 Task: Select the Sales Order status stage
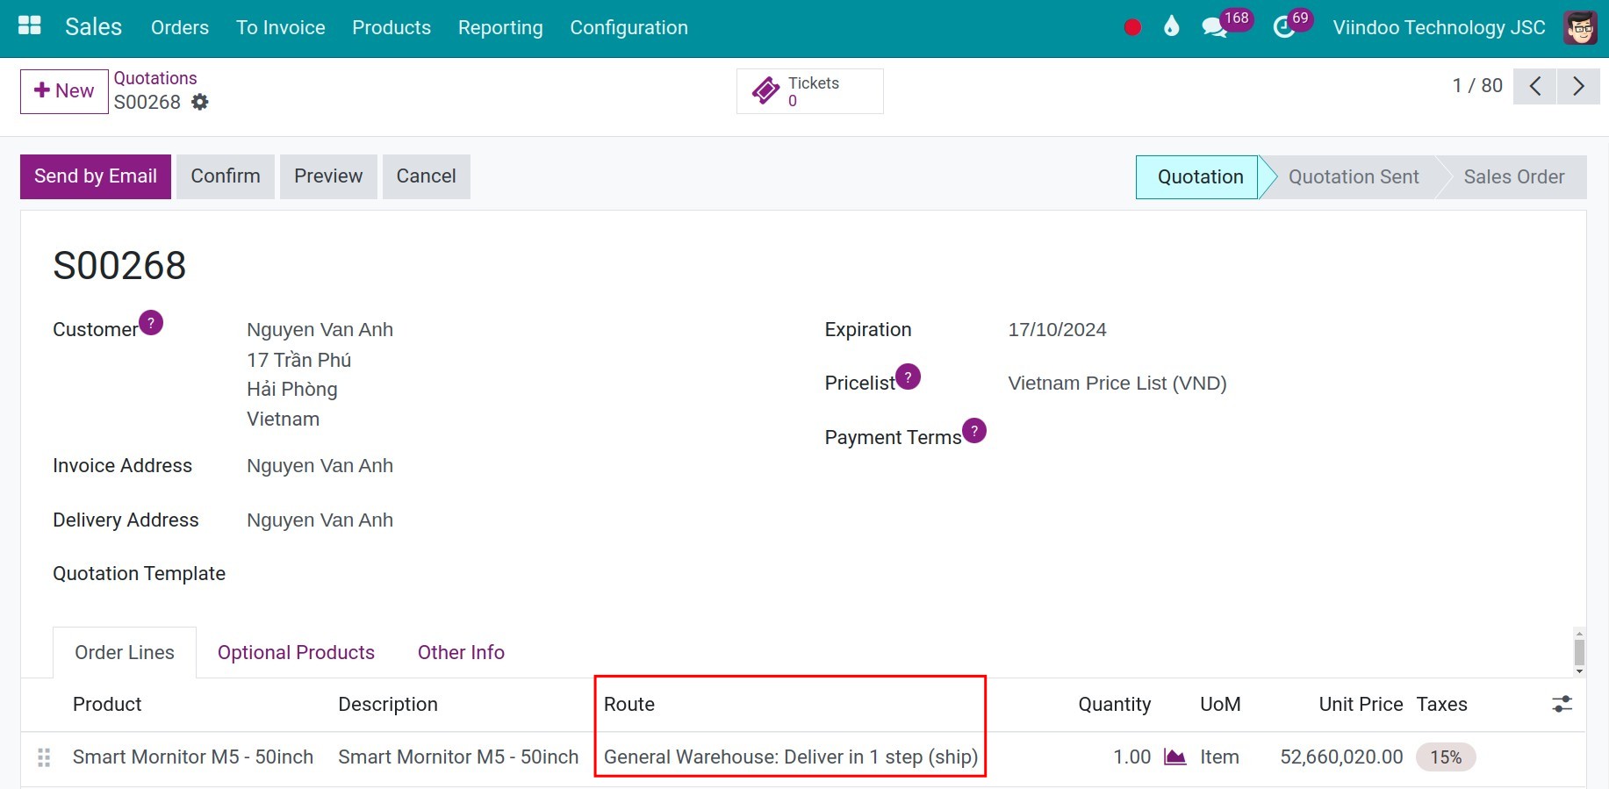click(x=1513, y=177)
